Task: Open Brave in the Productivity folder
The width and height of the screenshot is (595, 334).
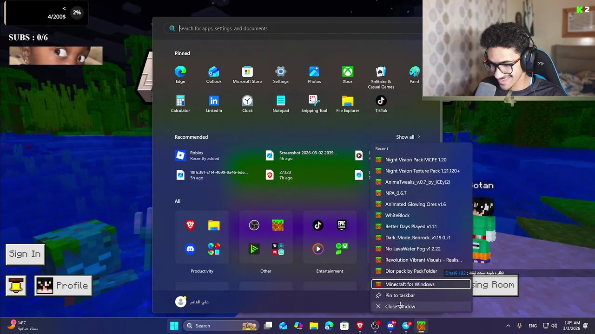Action: click(x=190, y=225)
